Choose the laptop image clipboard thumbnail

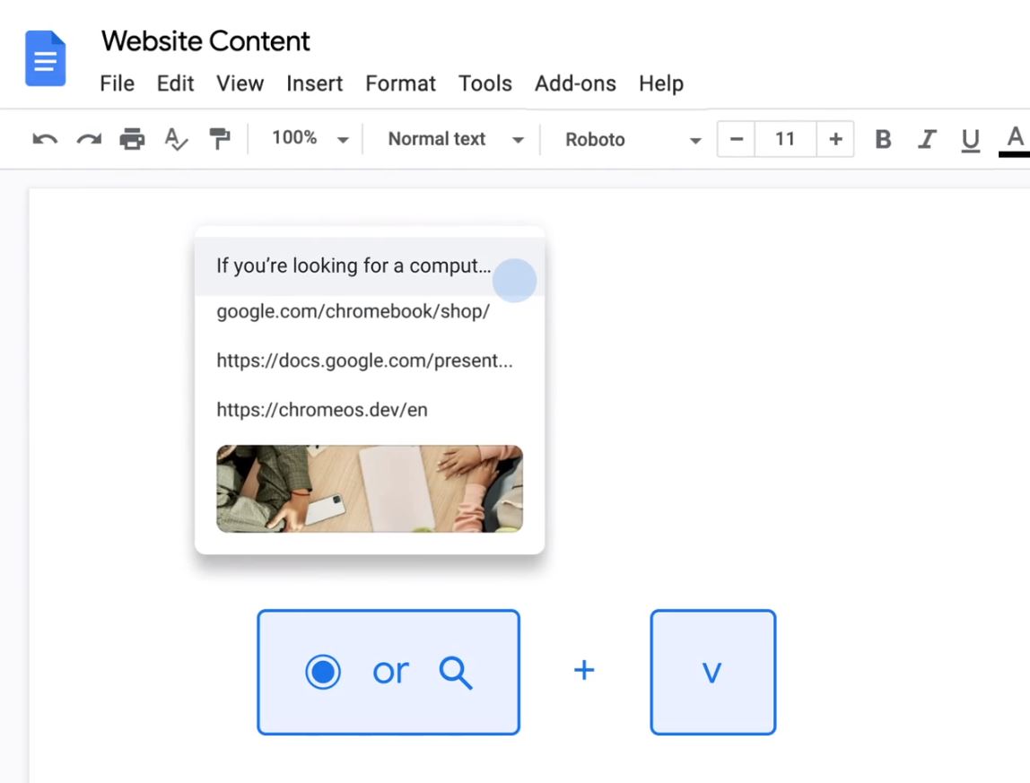369,489
